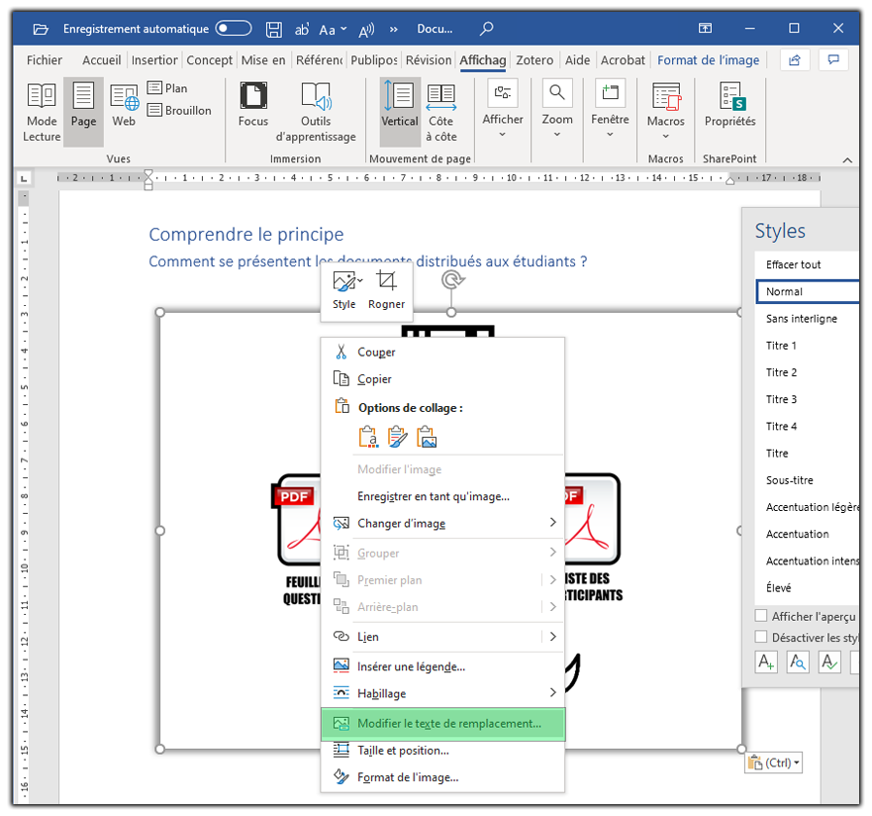
Task: Switch to Brouillon draft view
Action: coord(179,110)
